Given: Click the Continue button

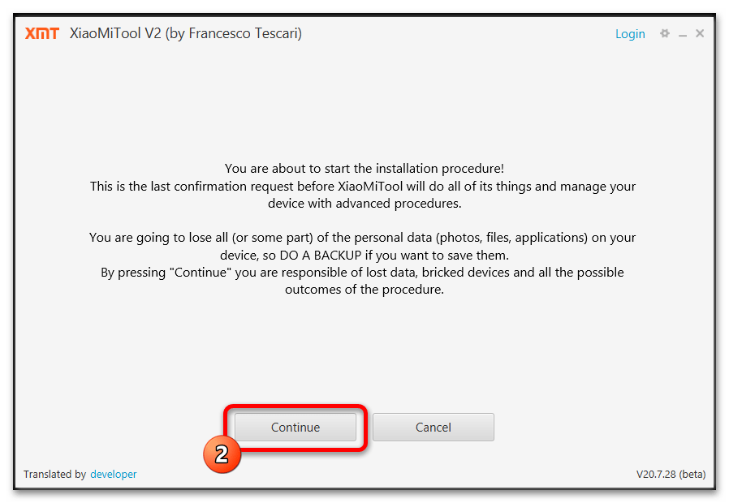Looking at the screenshot, I should (295, 427).
